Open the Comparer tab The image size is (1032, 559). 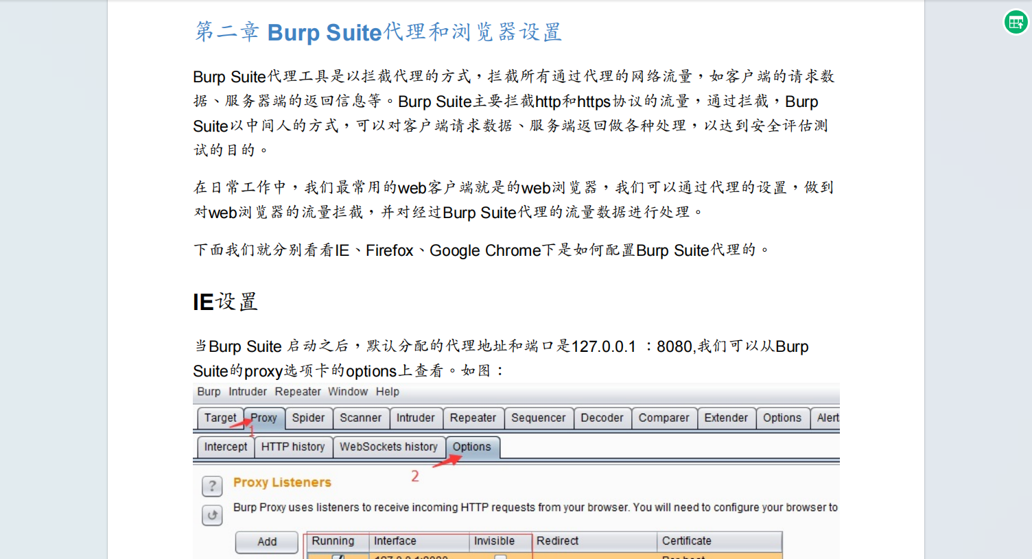tap(664, 418)
